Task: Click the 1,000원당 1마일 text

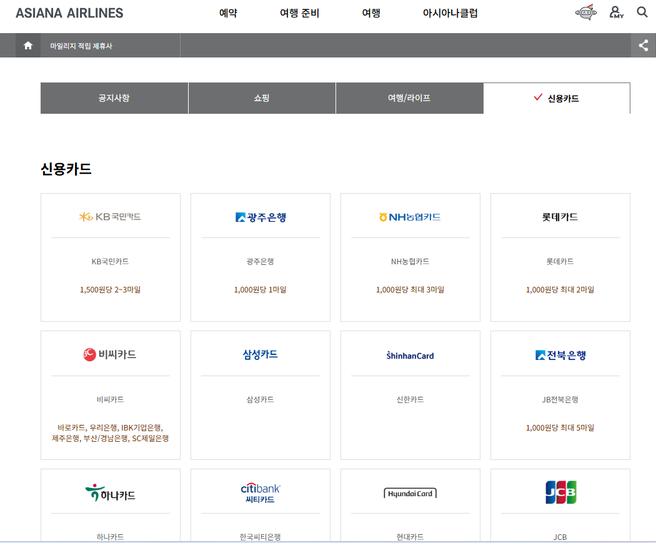Action: coord(261,289)
